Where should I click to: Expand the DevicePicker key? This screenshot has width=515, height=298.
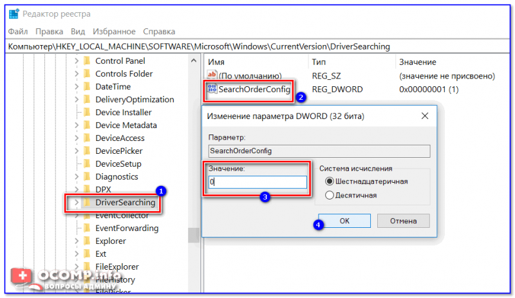[77, 151]
